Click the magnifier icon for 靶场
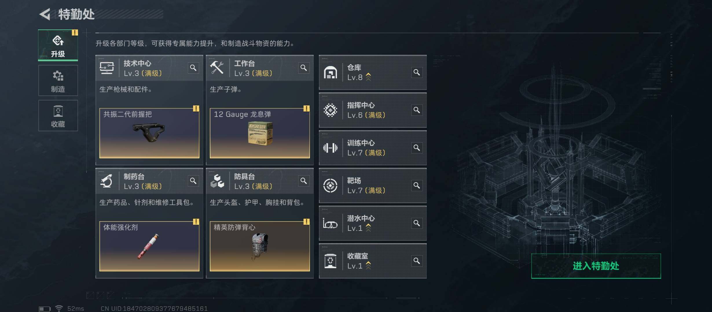The width and height of the screenshot is (712, 312). [x=417, y=185]
